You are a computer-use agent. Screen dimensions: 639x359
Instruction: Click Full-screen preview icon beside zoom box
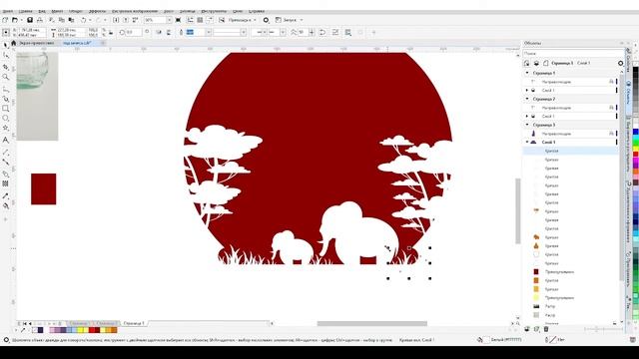(x=178, y=20)
